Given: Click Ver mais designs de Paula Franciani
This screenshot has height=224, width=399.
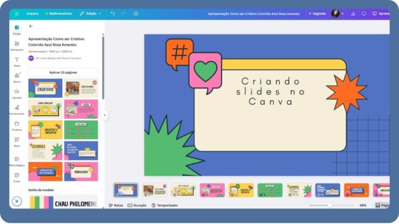Looking at the screenshot, I should point(58,58).
